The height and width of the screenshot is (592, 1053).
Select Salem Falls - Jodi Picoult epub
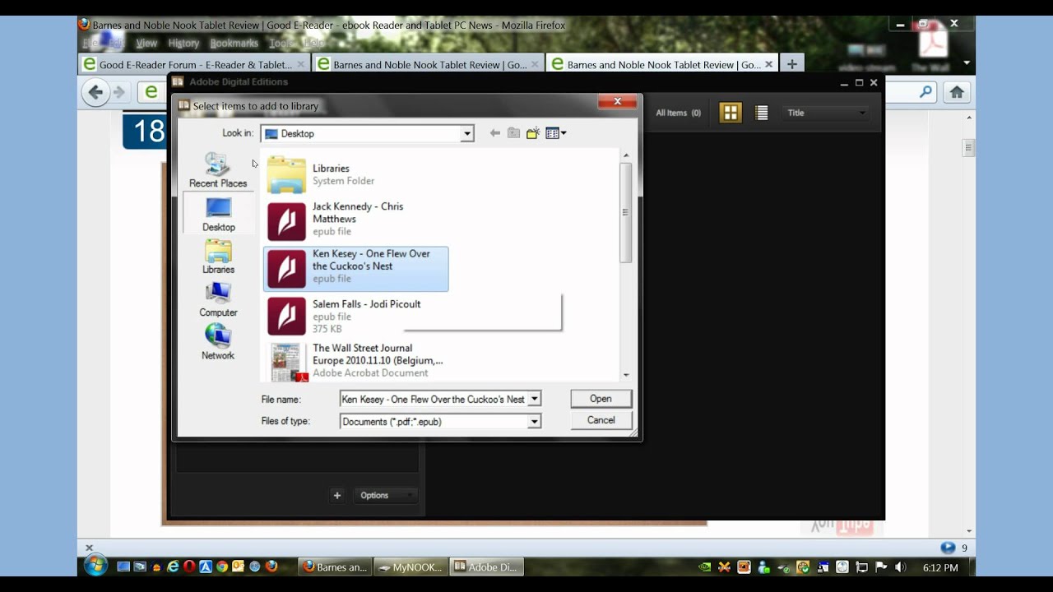[x=356, y=317]
